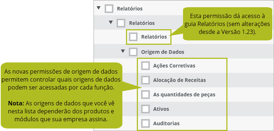Collapse the Origem de Dados node
Viewport: 274px width, 131px height.
point(123,51)
